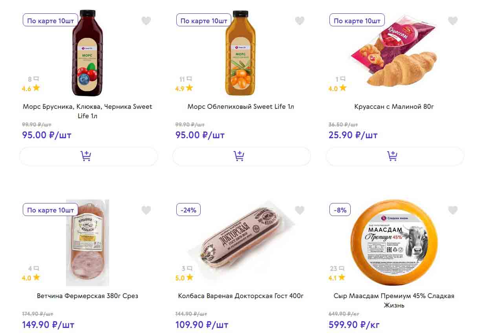Open the Ветчина Фермерская 380г Срез title
The height and width of the screenshot is (335, 481).
tap(88, 296)
